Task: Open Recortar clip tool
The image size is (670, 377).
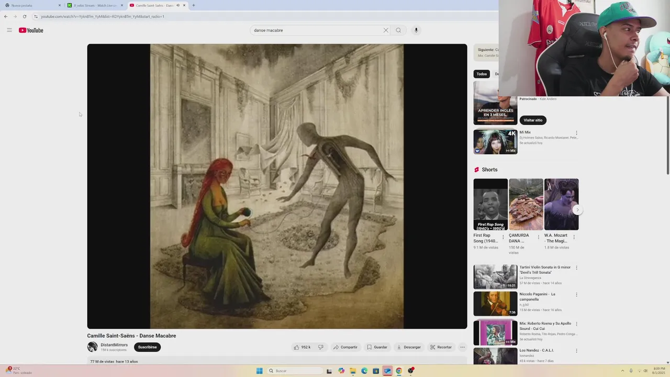Action: 441,347
